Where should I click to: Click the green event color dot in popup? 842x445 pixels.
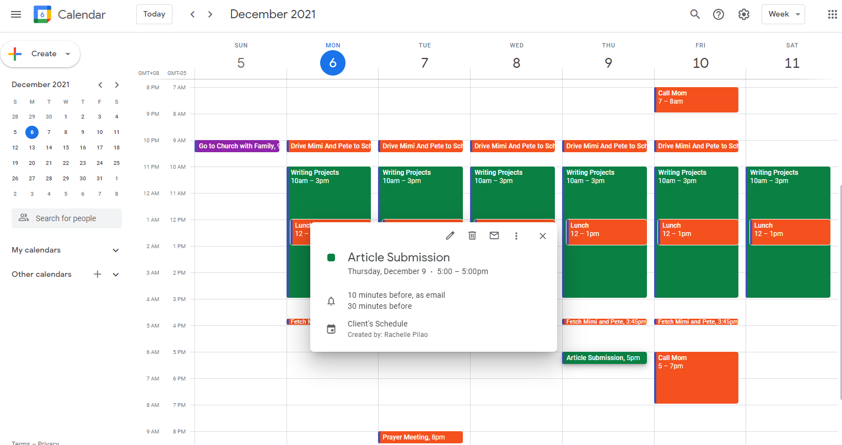(x=331, y=258)
